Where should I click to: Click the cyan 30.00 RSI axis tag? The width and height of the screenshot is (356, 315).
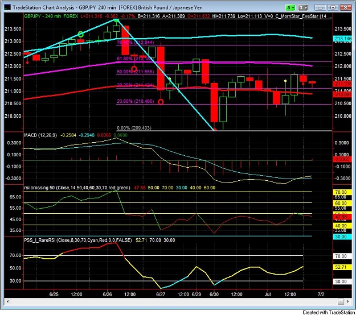pyautogui.click(x=341, y=237)
